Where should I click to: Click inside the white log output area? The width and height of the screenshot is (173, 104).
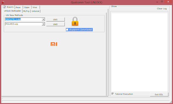[139, 52]
